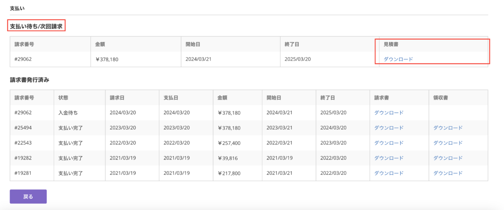Download the 領収書 for invoice #19281
504x210 pixels.
(x=448, y=173)
